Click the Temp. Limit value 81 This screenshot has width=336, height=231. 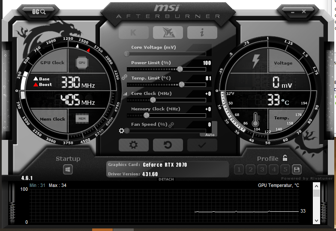tap(208, 78)
